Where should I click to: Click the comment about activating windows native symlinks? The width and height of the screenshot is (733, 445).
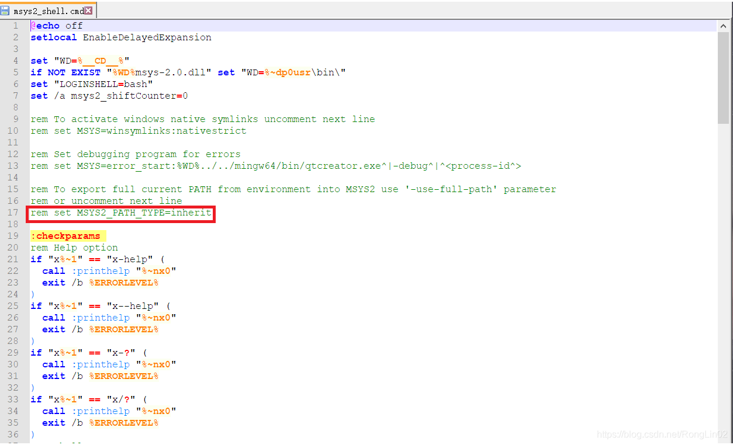coord(203,119)
